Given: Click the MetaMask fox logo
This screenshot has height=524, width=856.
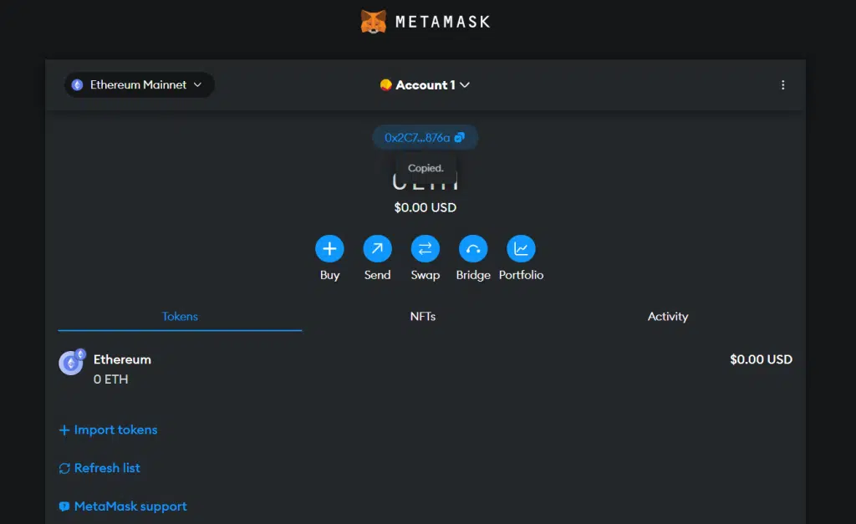Looking at the screenshot, I should coord(374,22).
